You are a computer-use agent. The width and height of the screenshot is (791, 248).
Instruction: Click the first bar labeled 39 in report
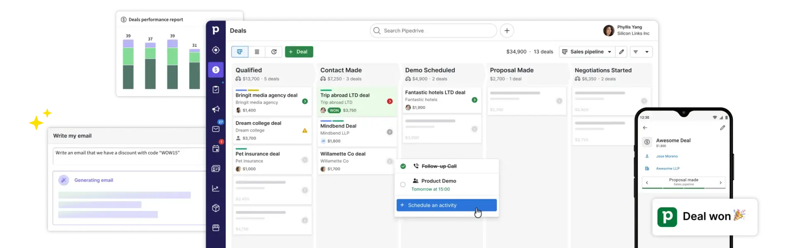pyautogui.click(x=128, y=64)
